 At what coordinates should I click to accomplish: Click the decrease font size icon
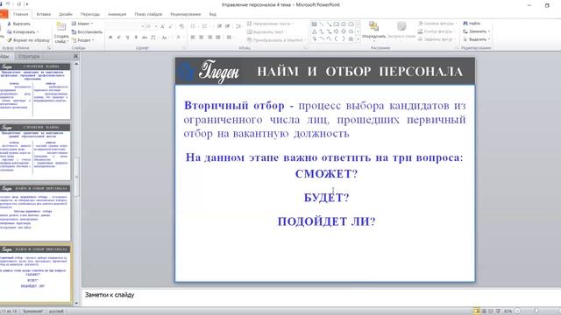tap(171, 26)
